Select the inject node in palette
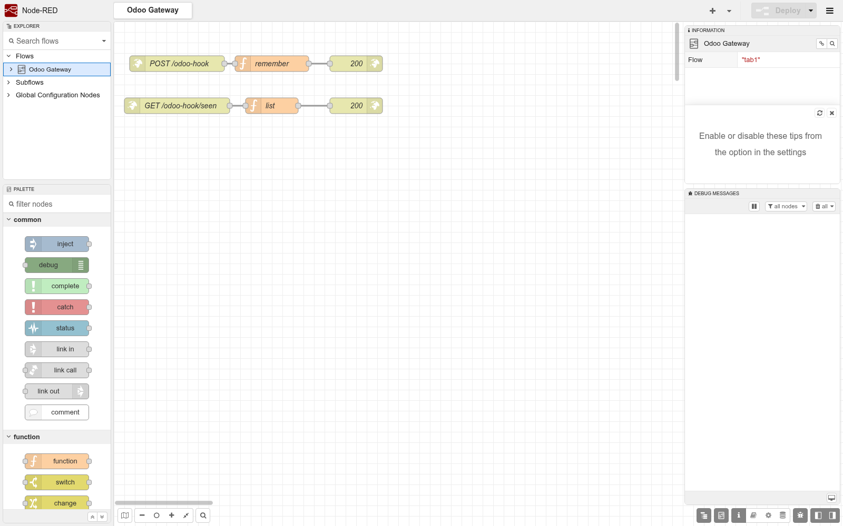Viewport: 843px width, 526px height. (x=57, y=244)
